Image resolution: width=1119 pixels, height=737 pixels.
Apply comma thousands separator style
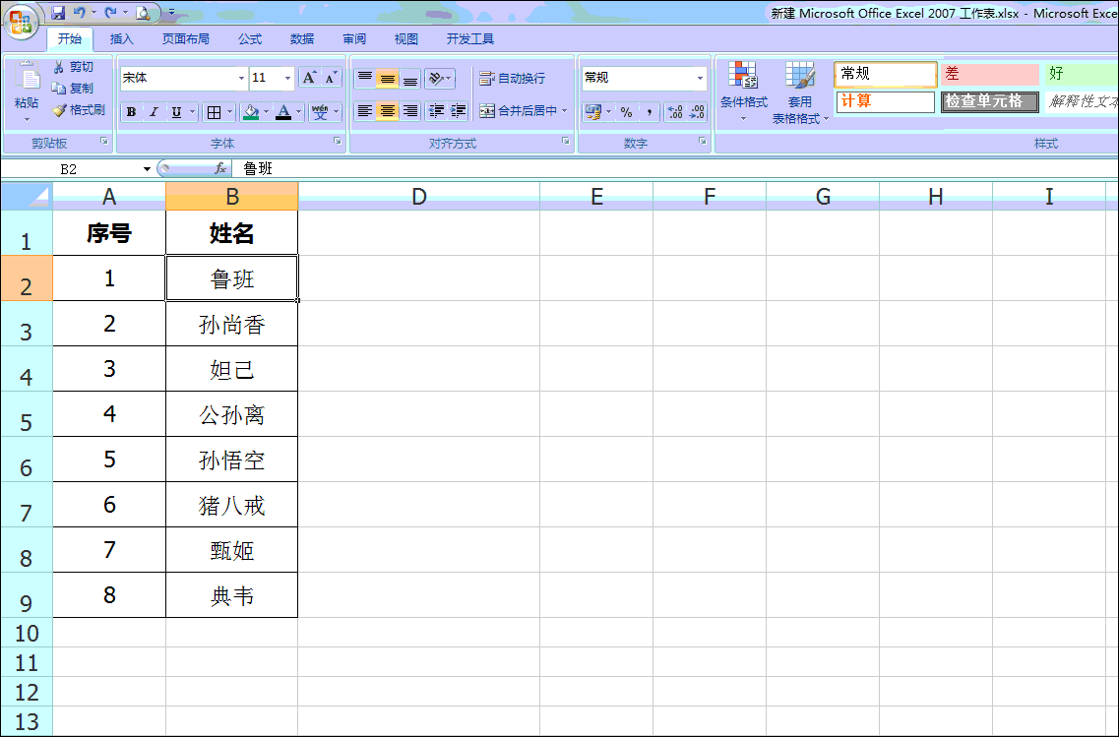[x=649, y=112]
